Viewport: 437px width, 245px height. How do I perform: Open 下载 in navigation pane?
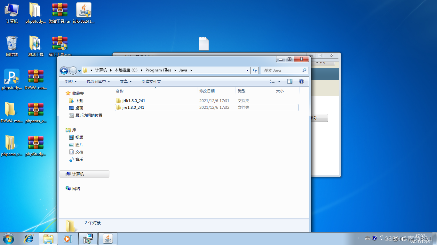point(76,100)
